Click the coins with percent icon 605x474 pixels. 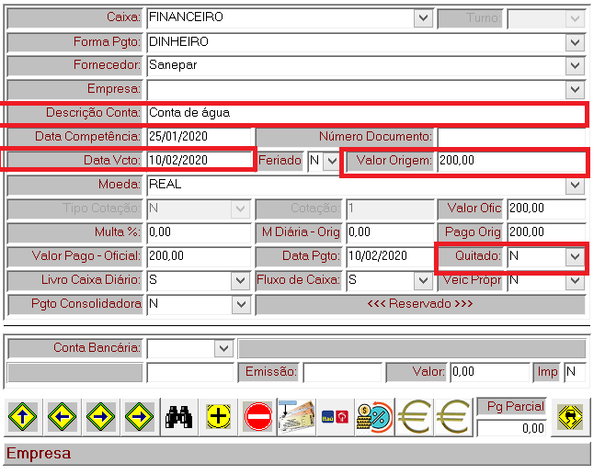[374, 417]
